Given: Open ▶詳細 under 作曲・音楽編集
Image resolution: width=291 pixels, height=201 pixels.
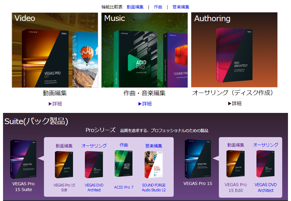Looking at the screenshot, I should pos(145,104).
